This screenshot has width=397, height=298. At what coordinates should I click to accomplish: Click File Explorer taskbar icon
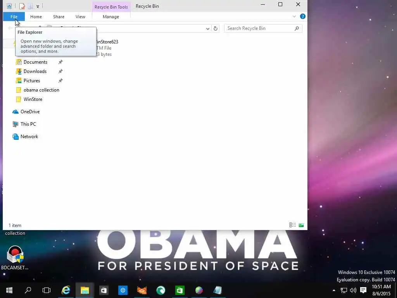click(x=85, y=290)
